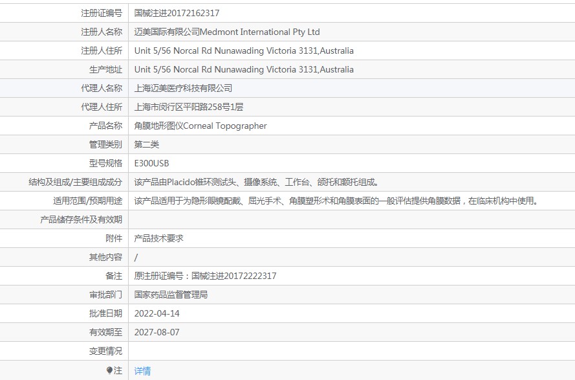Select product name 角膜地形图仪Corneal Topographer
Viewport: 575px width, 380px height.
201,126
